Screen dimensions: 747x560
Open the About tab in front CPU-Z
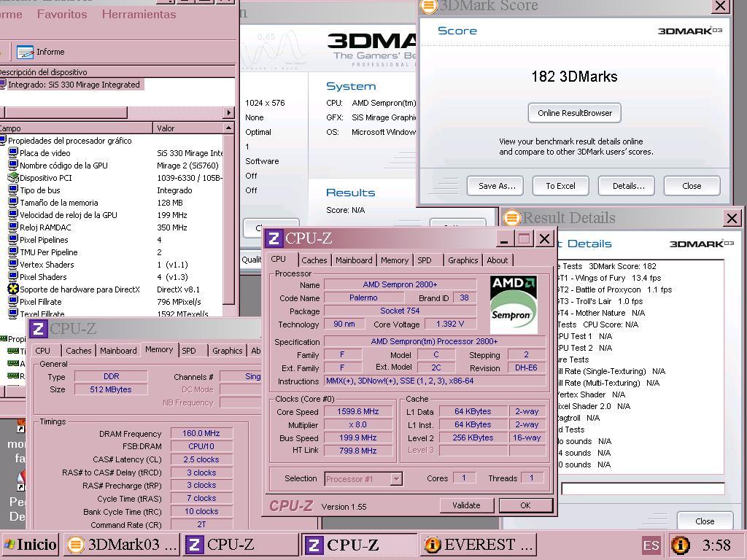click(497, 260)
